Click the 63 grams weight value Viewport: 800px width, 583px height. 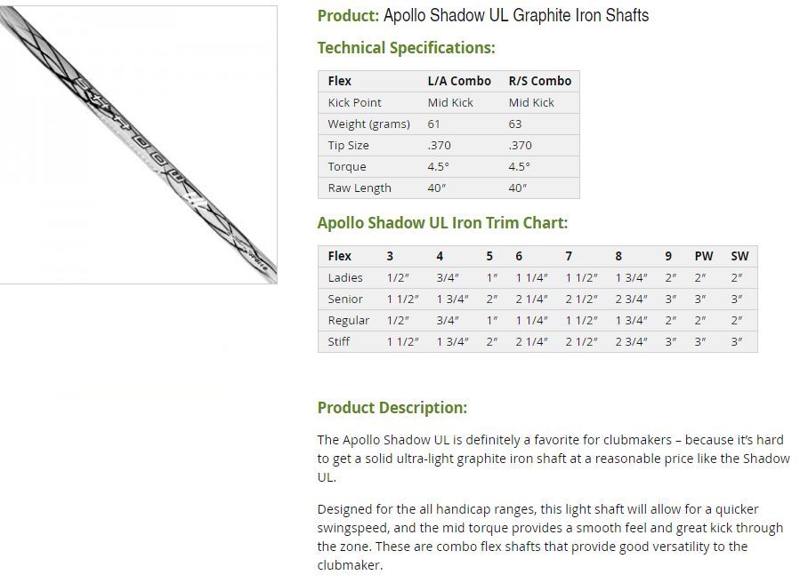[515, 124]
